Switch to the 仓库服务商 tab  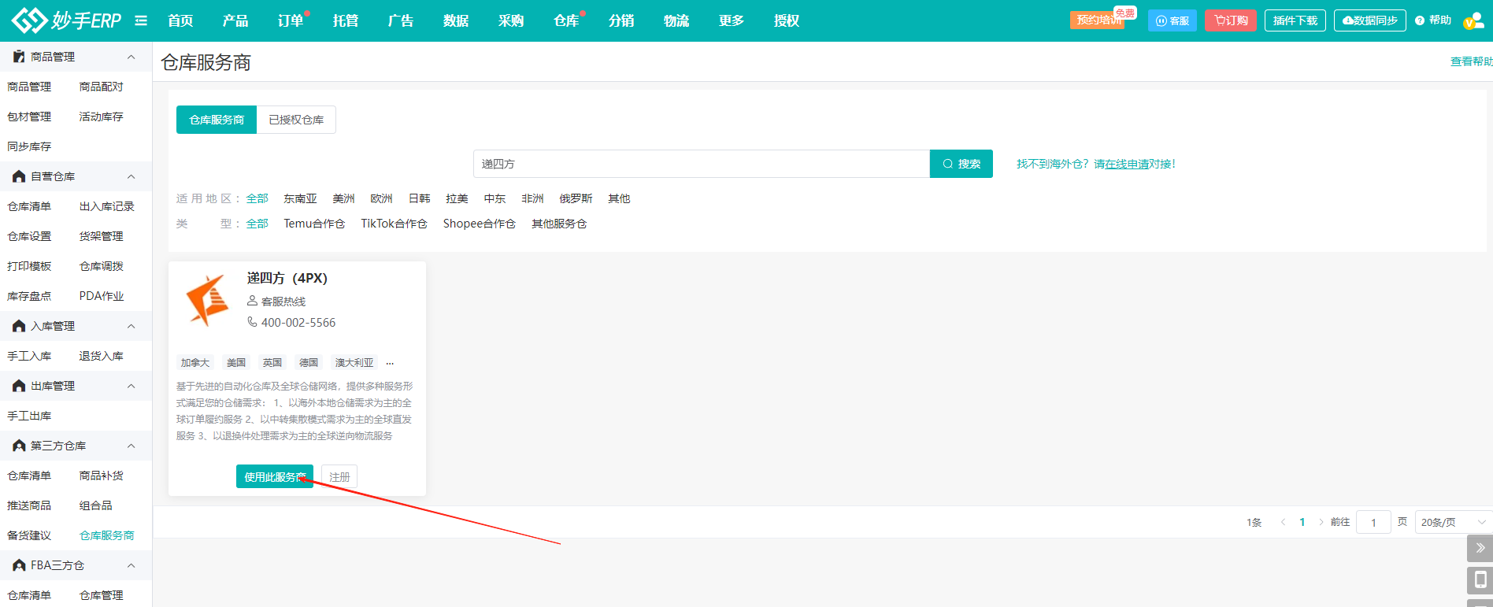click(217, 120)
